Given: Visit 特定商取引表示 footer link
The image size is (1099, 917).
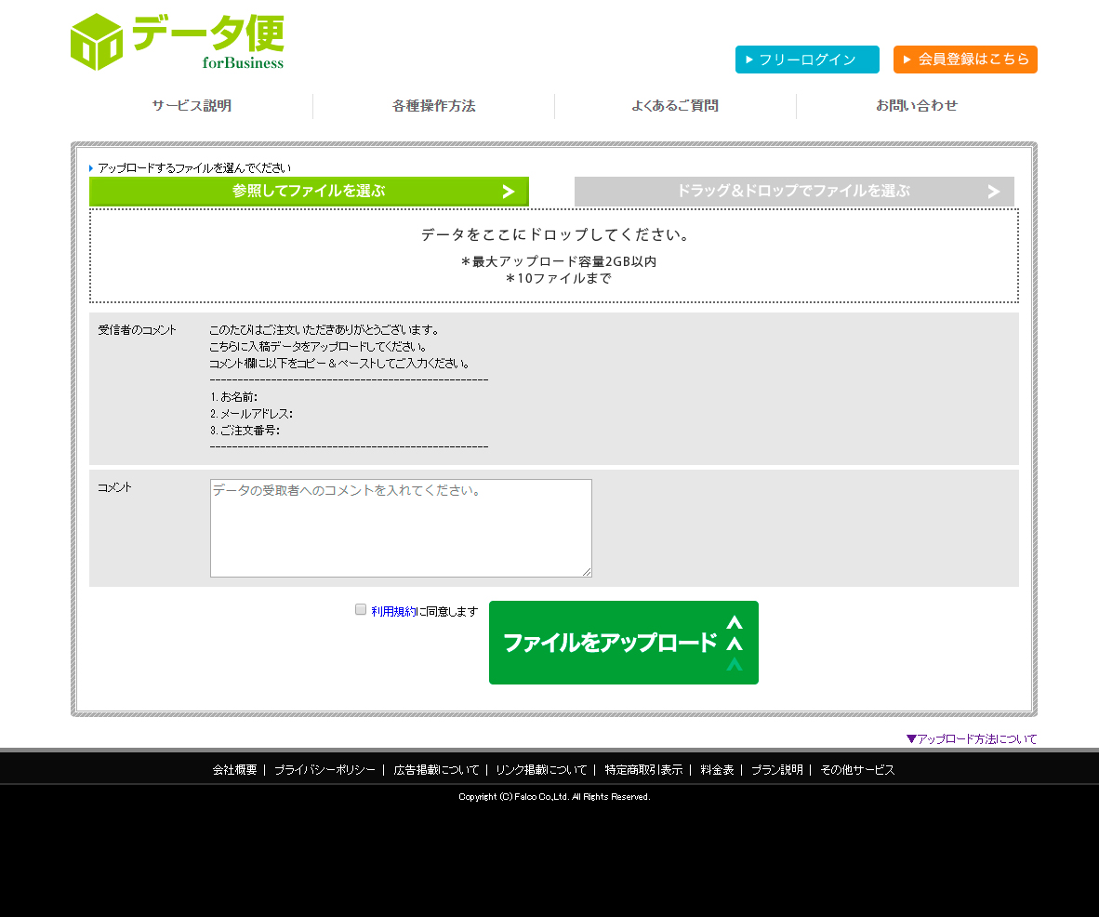Looking at the screenshot, I should point(643,770).
